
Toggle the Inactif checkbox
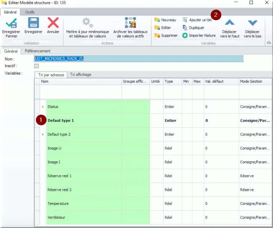point(36,66)
